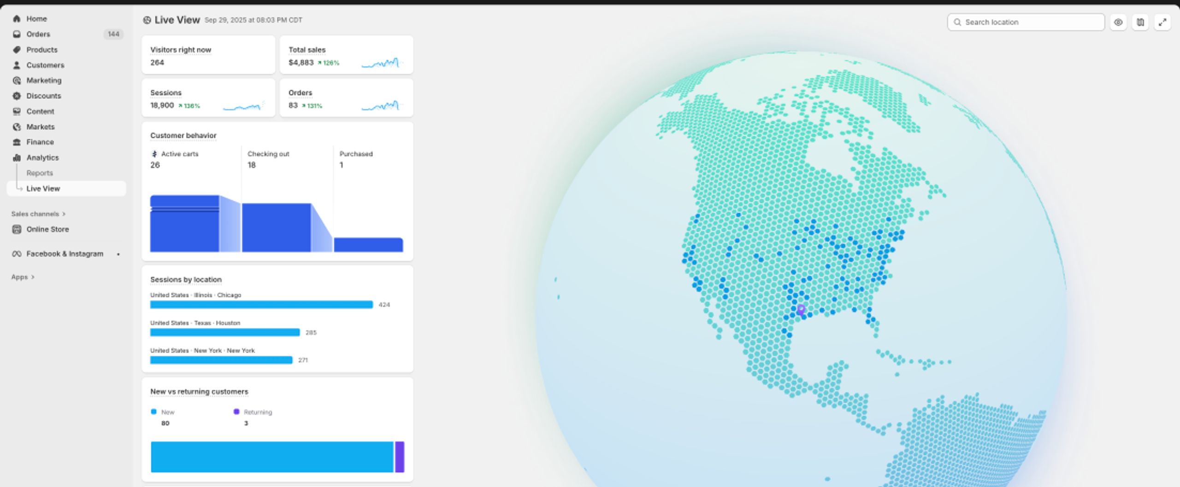1180x487 pixels.
Task: Click the New York sessions bar
Action: [x=221, y=360]
